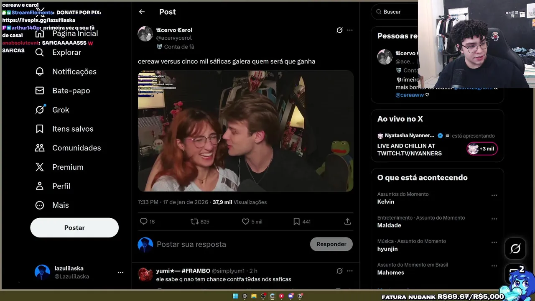Open more options on yumi's reply
The width and height of the screenshot is (535, 301).
[350, 271]
